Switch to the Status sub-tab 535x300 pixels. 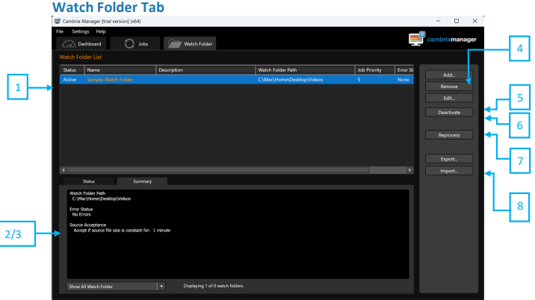pyautogui.click(x=88, y=181)
